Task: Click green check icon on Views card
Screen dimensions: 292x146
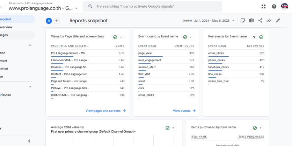Action: (115, 37)
